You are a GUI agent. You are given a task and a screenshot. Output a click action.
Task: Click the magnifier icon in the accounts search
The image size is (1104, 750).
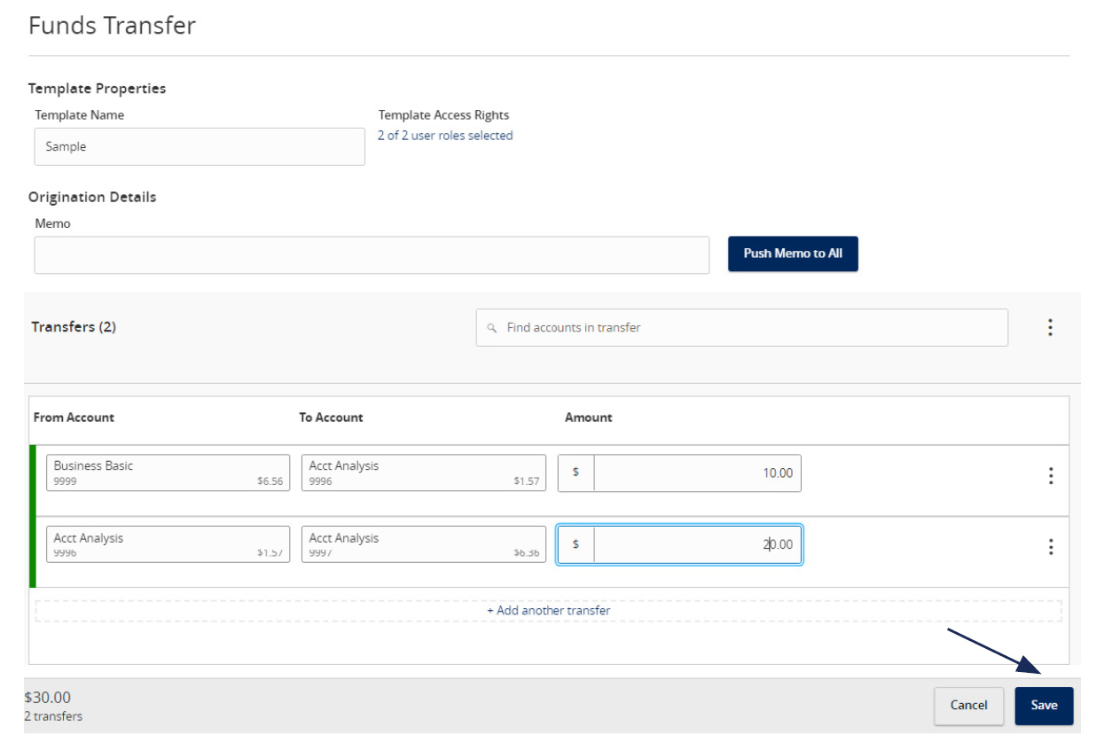point(492,328)
